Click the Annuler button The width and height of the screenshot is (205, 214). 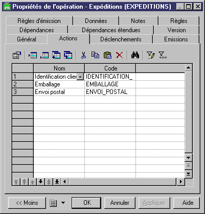coord(120,203)
